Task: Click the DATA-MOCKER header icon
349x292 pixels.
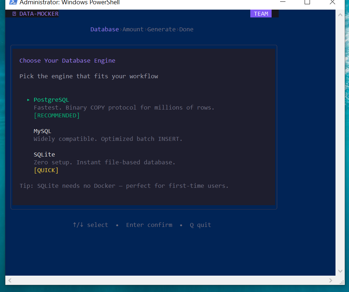Action: [14, 14]
